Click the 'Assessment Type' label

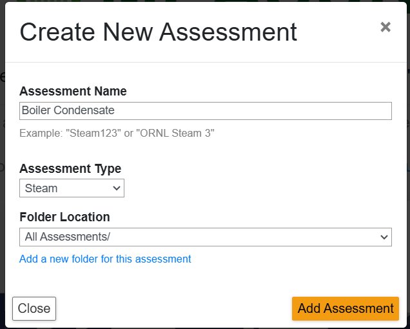(x=70, y=168)
